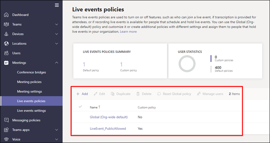Click the Live events policies heading
This screenshot has width=270, height=143.
click(98, 9)
